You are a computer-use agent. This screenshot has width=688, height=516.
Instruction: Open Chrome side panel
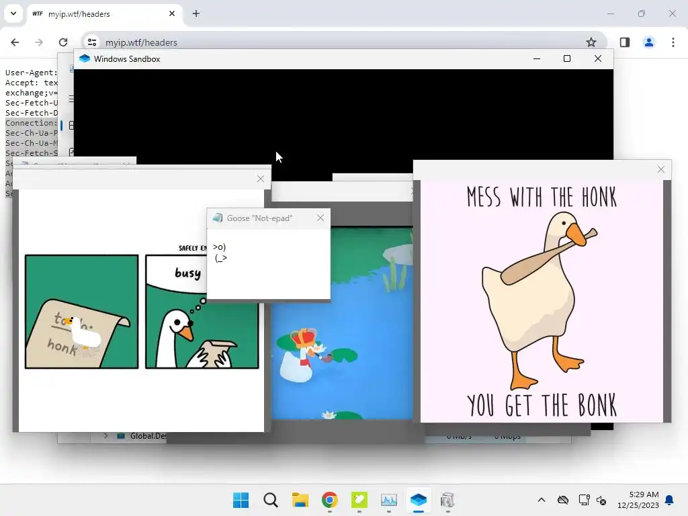624,42
